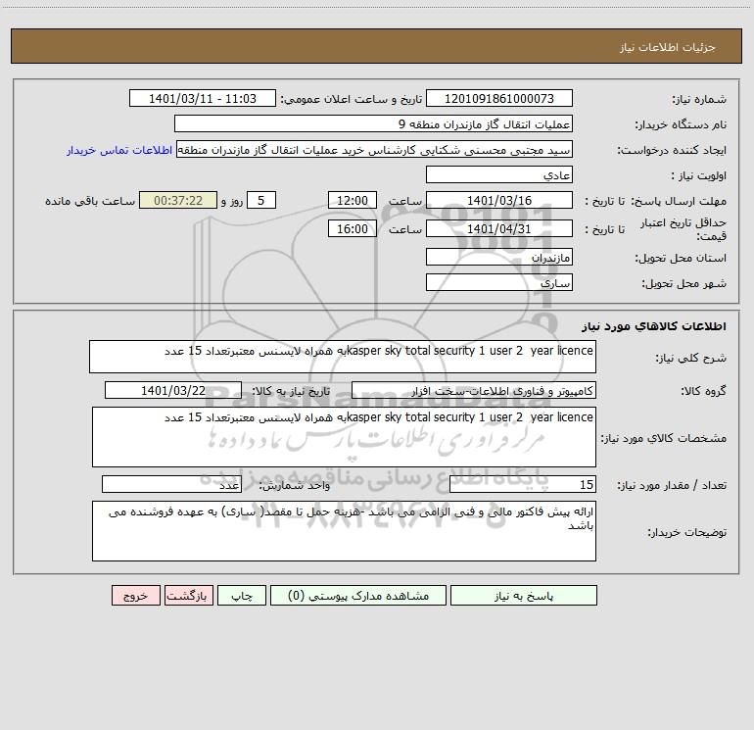Click the توضیحات خریدار notes box
This screenshot has height=730, width=754.
[344, 531]
